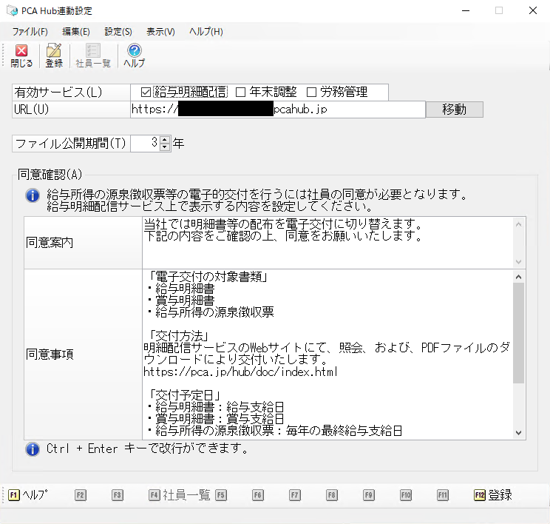Click the 「交付予定日」 heading text

click(x=185, y=395)
